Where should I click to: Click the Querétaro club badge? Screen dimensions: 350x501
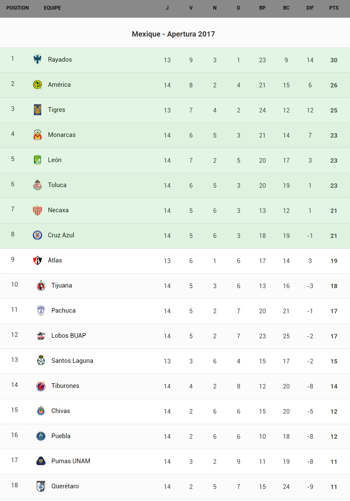41,486
